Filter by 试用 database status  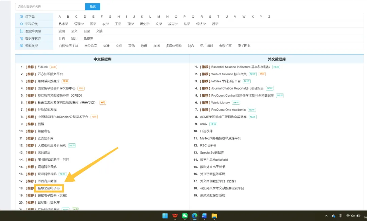74,39
